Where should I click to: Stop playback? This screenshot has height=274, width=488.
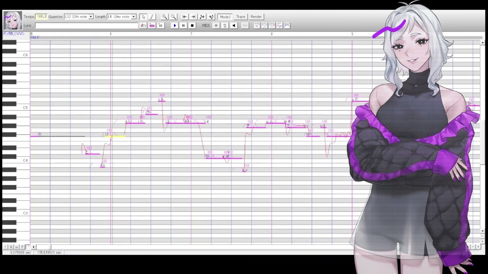pyautogui.click(x=192, y=25)
